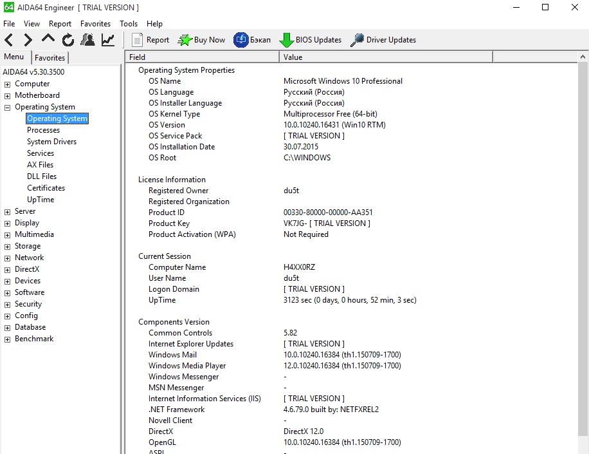The width and height of the screenshot is (589, 454).
Task: Click the BIOS Updates label
Action: [x=318, y=40]
